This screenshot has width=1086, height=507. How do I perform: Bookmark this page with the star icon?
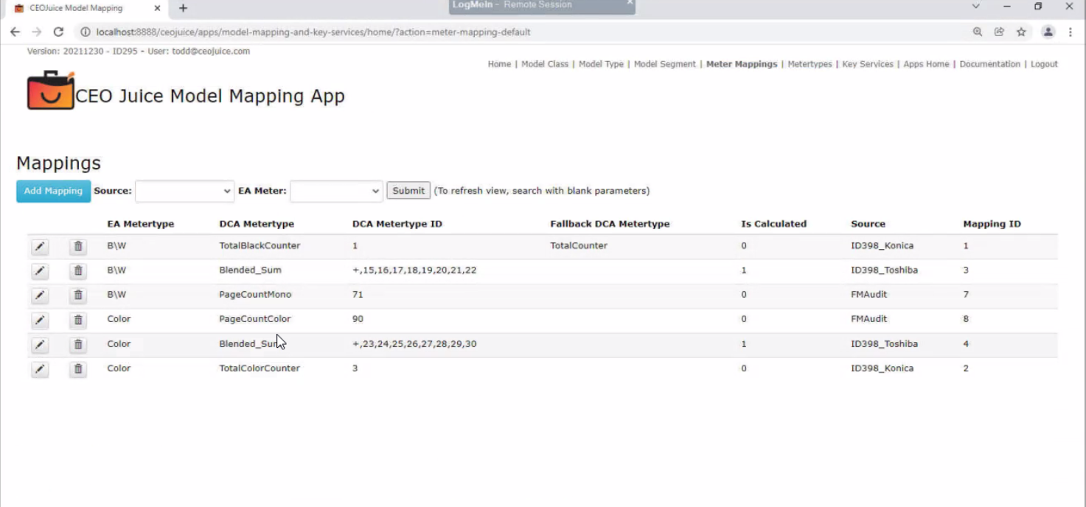(x=1021, y=32)
